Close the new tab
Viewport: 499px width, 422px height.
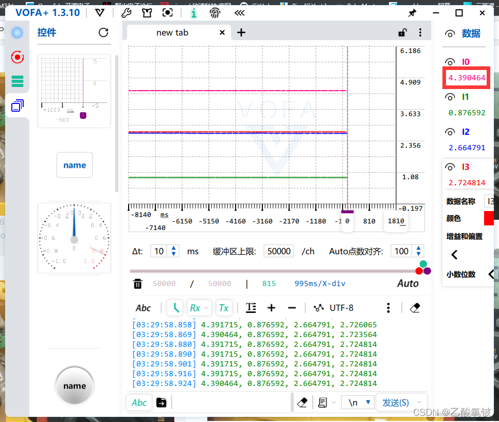point(222,32)
